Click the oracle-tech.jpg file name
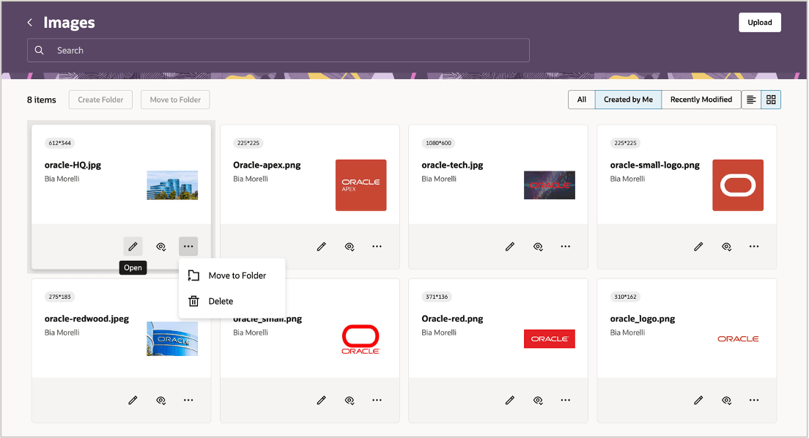The width and height of the screenshot is (809, 438). (452, 165)
